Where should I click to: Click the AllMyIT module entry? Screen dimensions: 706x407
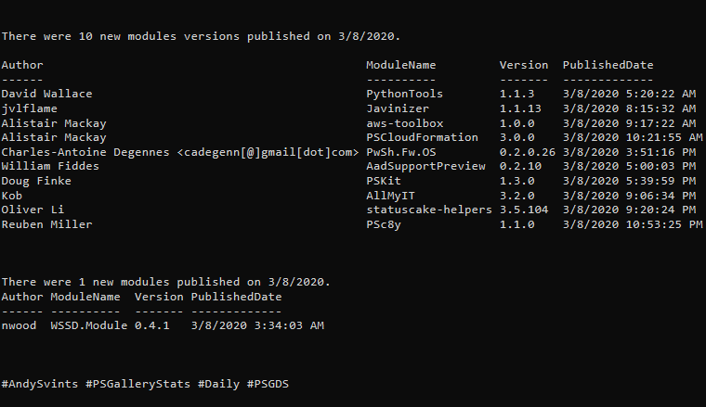tap(390, 196)
